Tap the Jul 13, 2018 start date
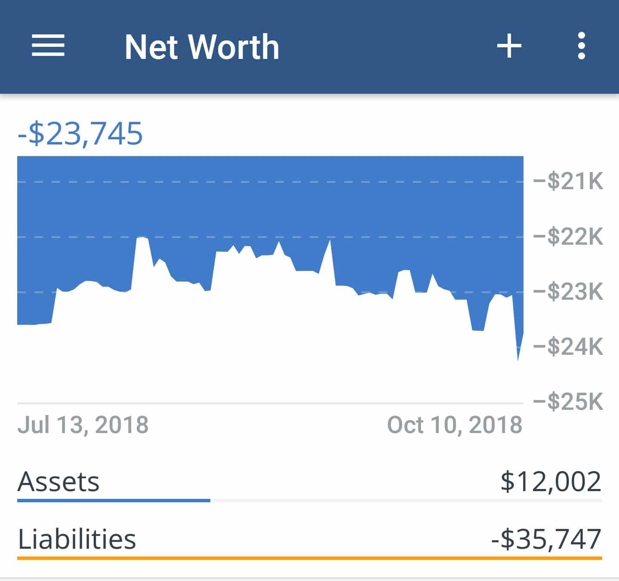619x581 pixels. point(83,425)
